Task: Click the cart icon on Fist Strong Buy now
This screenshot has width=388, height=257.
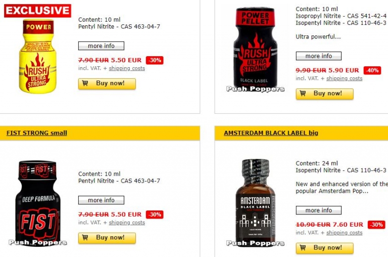Action: point(85,237)
